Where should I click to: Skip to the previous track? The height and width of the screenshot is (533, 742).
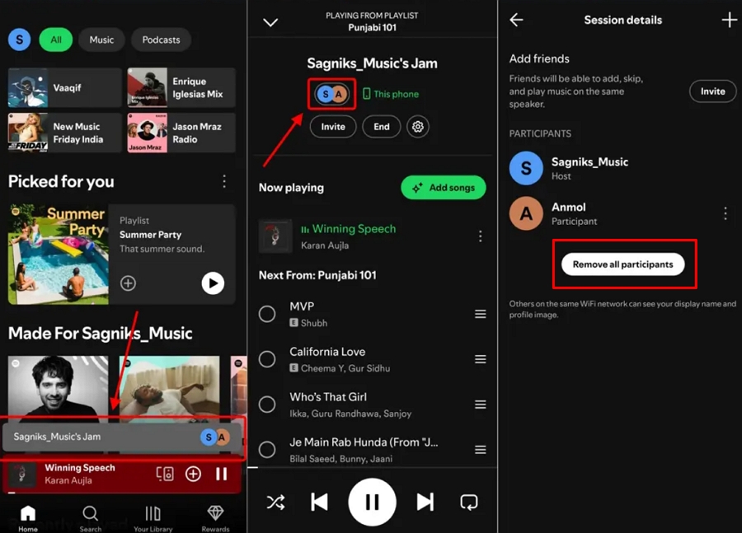tap(319, 502)
